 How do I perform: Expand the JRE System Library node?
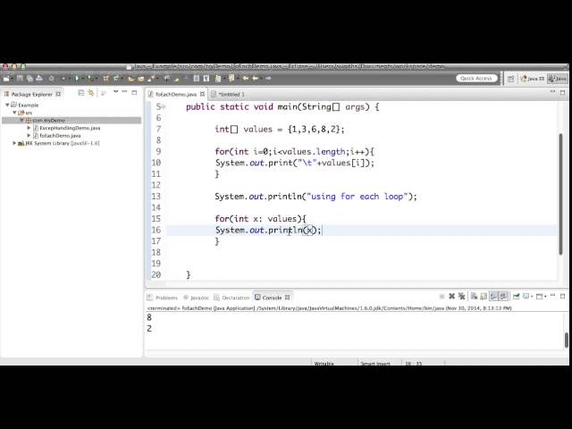pyautogui.click(x=14, y=143)
